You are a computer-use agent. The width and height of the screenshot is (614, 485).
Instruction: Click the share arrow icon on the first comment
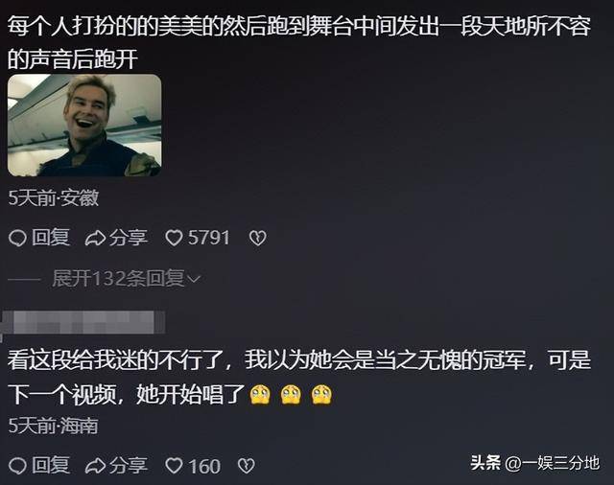pos(95,238)
